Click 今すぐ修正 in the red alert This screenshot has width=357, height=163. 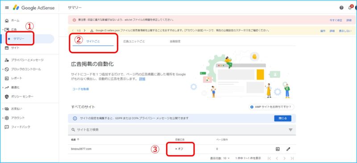pos(336,20)
